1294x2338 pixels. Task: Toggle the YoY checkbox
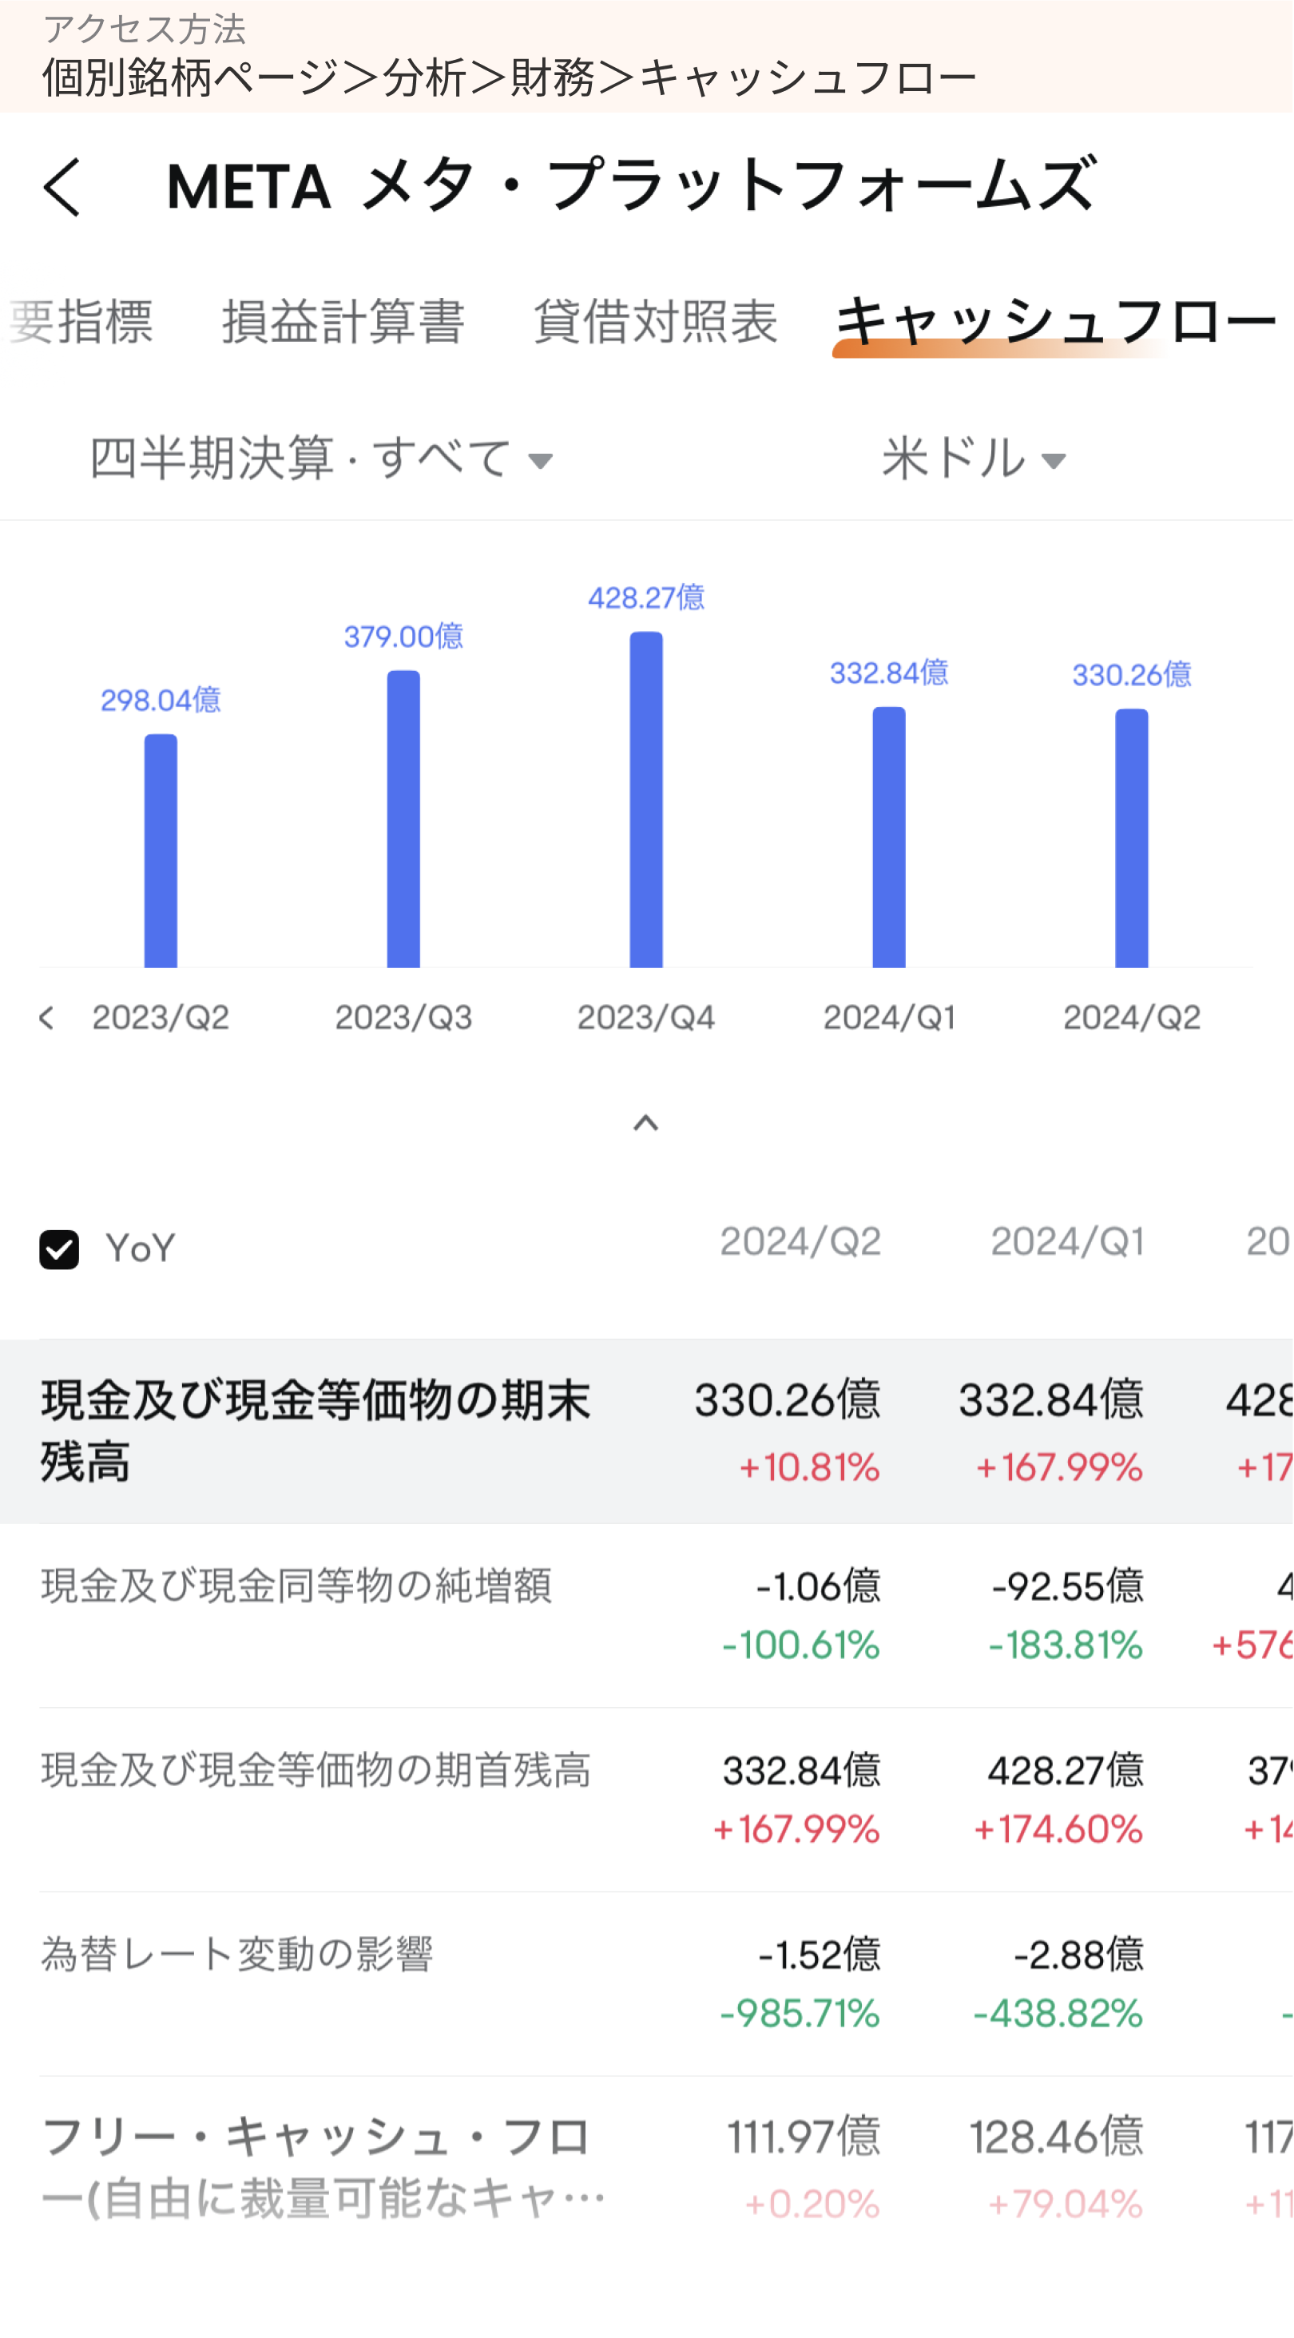pos(59,1250)
